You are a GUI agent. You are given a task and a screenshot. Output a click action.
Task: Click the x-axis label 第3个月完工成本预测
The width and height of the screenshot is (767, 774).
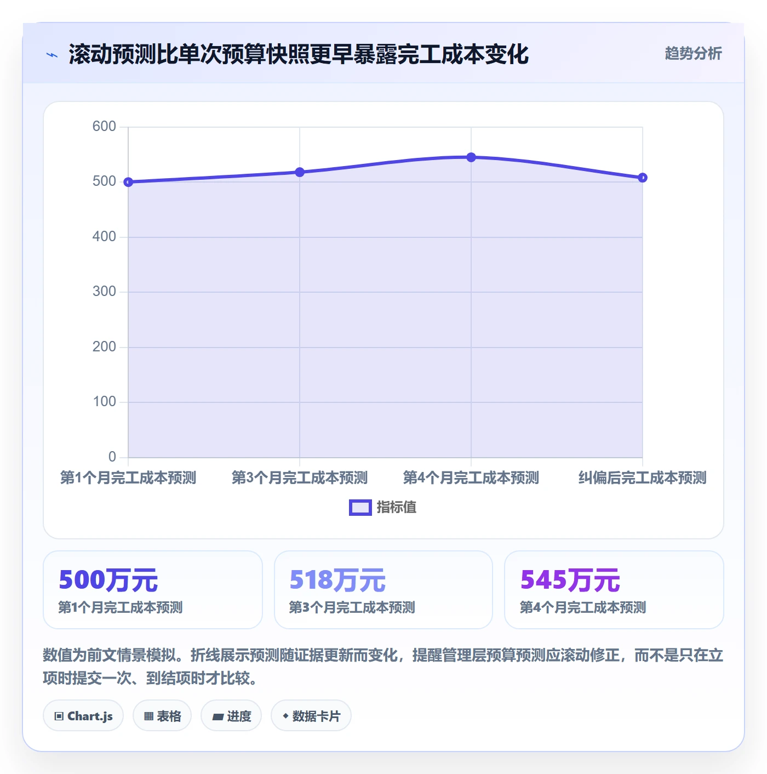300,477
